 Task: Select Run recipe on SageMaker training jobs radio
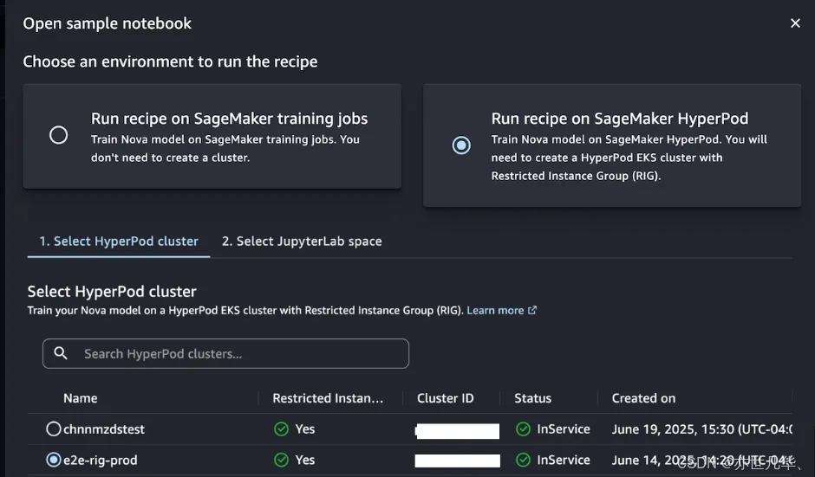[58, 135]
